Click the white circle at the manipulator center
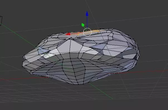 point(87,32)
